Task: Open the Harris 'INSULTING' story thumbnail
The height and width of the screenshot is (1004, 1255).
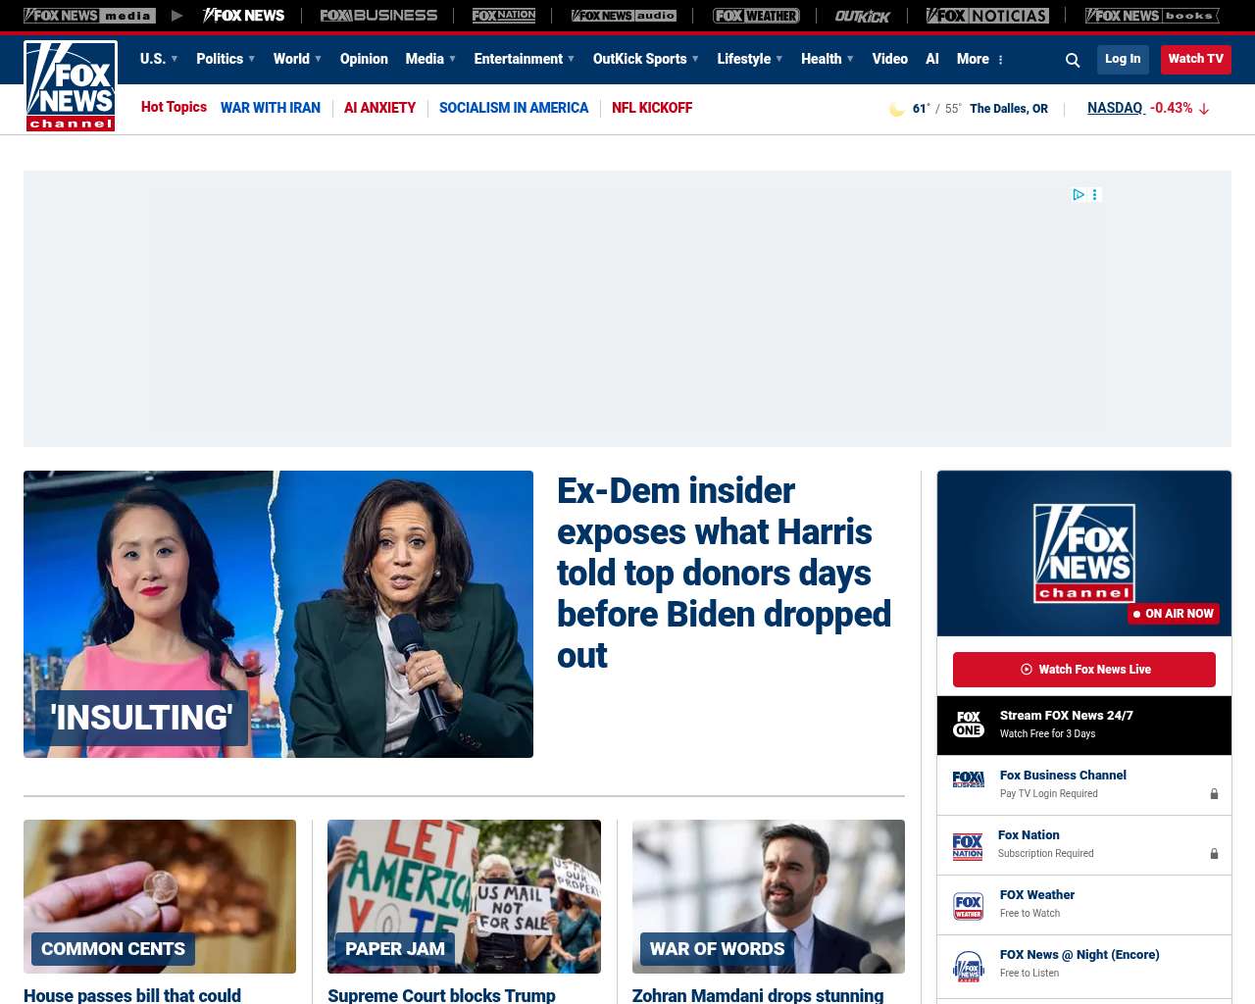Action: point(278,614)
